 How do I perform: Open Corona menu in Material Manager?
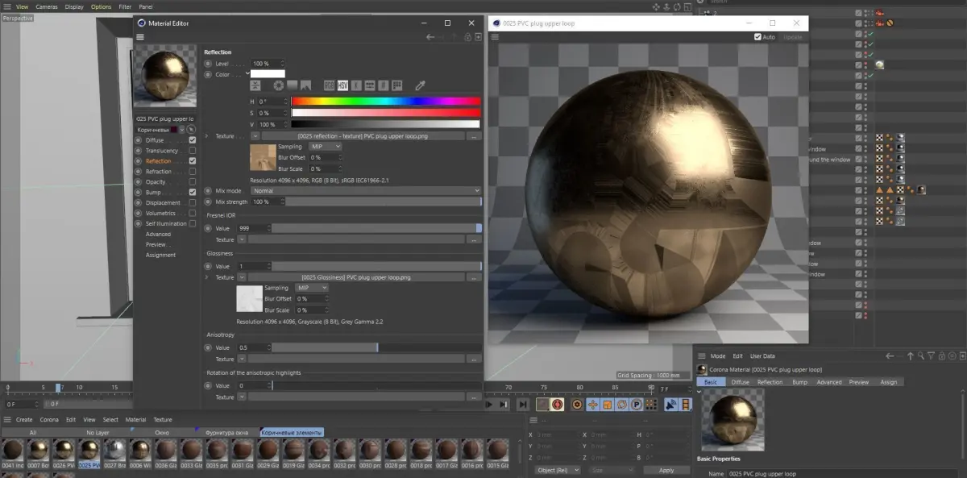49,419
